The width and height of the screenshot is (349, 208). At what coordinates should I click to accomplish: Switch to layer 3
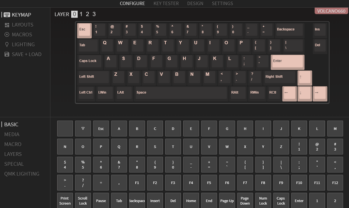pos(94,15)
